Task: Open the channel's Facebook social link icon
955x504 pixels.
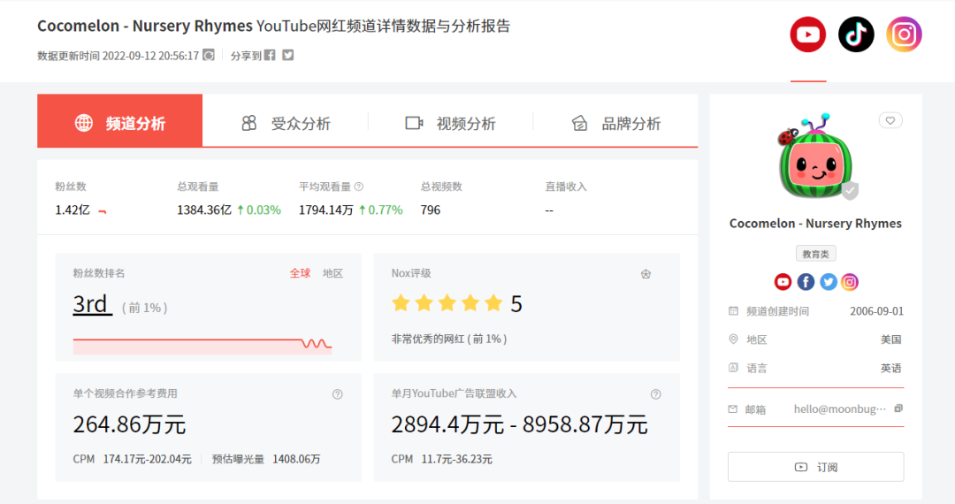Action: [x=806, y=282]
